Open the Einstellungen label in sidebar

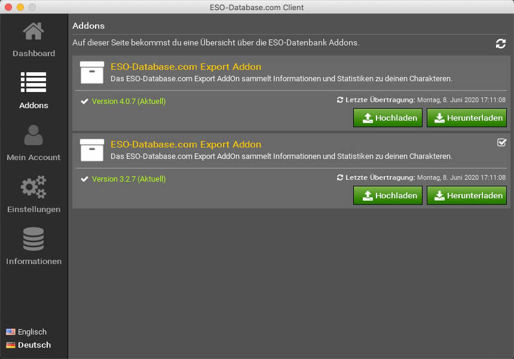pyautogui.click(x=33, y=210)
